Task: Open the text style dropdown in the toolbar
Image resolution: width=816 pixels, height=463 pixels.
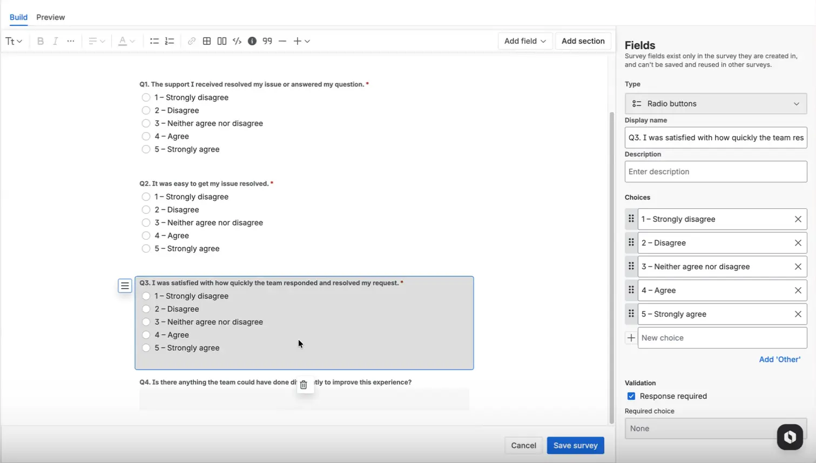Action: [14, 40]
